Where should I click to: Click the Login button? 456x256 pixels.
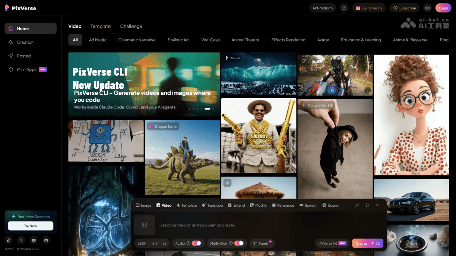[x=443, y=8]
